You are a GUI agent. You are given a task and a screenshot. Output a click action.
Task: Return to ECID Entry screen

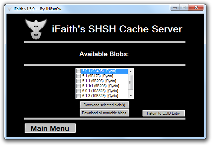(163, 113)
